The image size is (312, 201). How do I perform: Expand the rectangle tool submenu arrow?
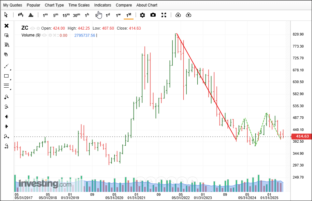10,79
